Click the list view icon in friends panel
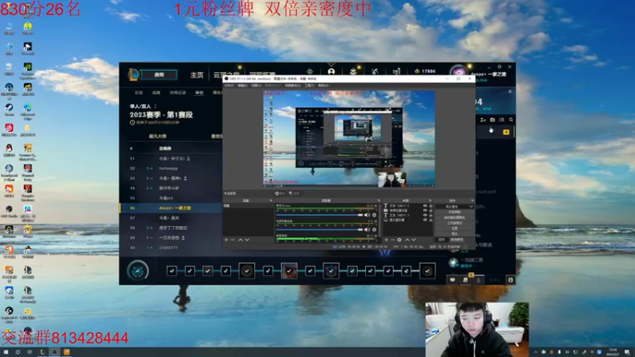The image size is (635, 357). 502,120
